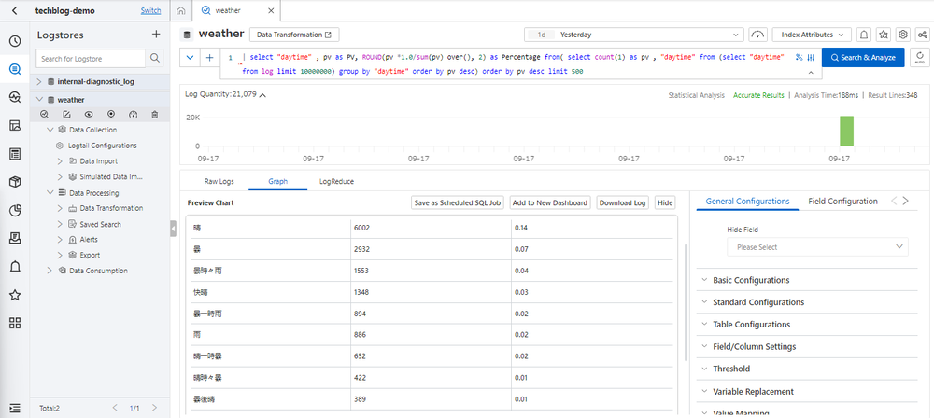The width and height of the screenshot is (934, 418).
Task: Click Download Log button
Action: [x=622, y=203]
